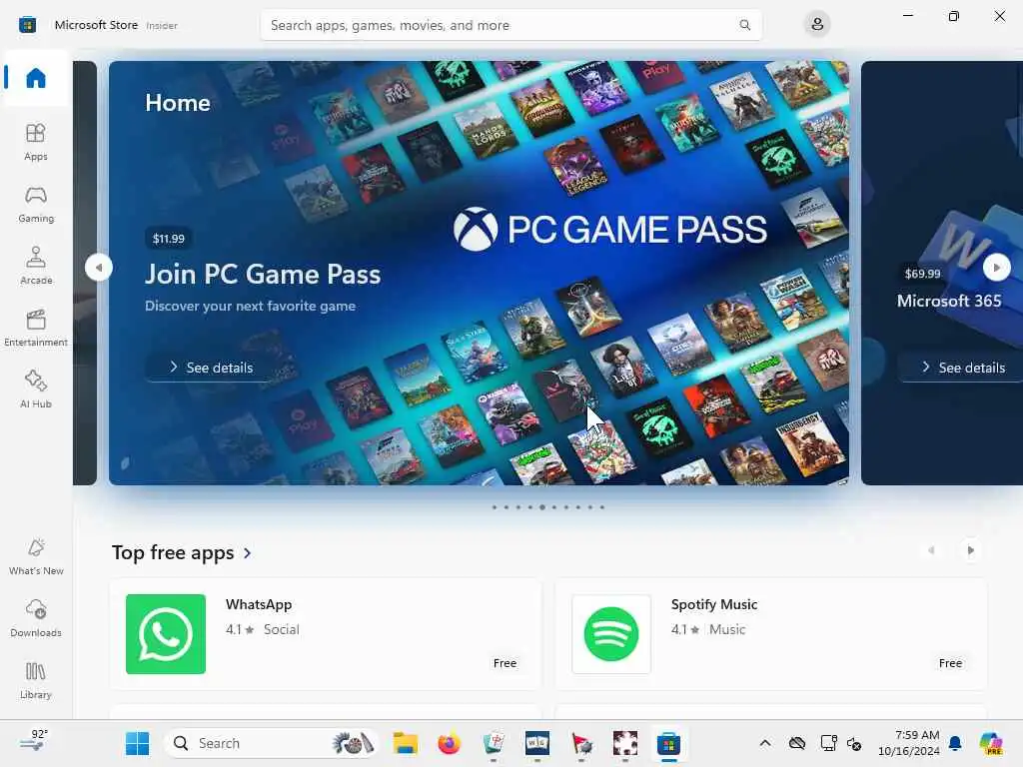The width and height of the screenshot is (1023, 767).
Task: Go to previous carousel banner
Action: coord(99,268)
